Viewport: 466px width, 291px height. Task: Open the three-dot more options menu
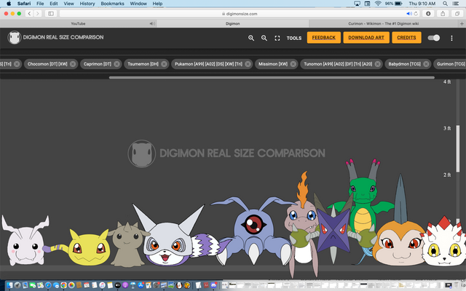(x=451, y=38)
